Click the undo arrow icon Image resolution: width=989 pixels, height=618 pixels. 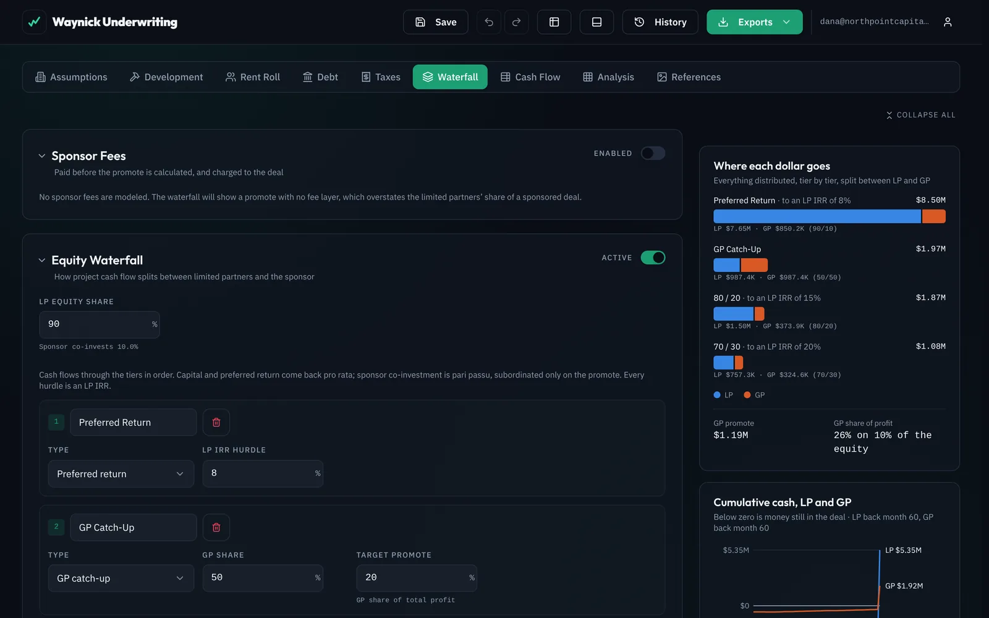pos(489,22)
